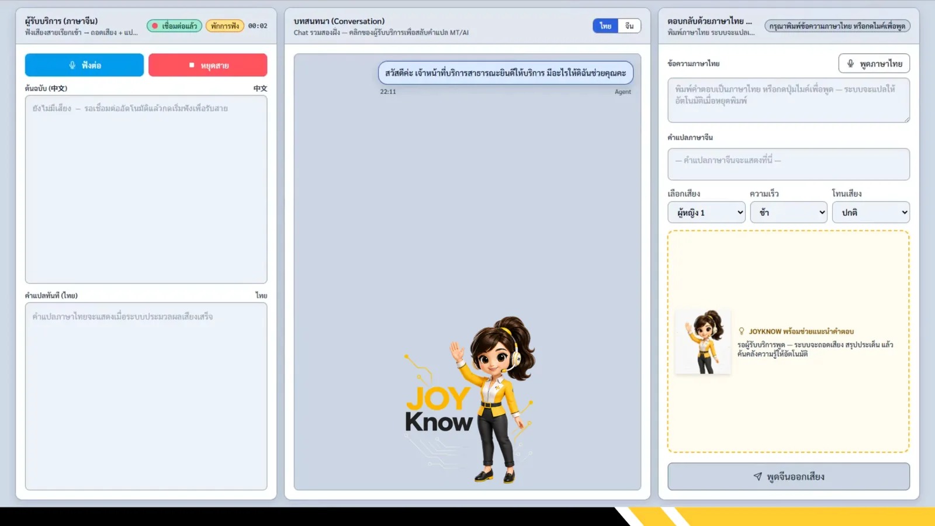The image size is (935, 526).
Task: Click the ตอบกลับด้วยภาษาไทย panel heading
Action: pos(709,21)
